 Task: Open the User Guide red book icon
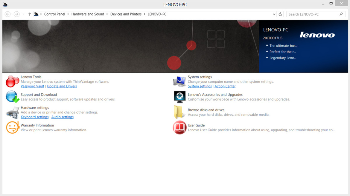pos(179,127)
